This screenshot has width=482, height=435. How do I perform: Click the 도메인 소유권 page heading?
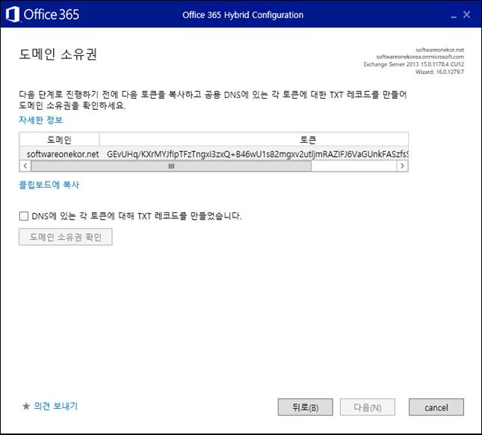pyautogui.click(x=58, y=54)
